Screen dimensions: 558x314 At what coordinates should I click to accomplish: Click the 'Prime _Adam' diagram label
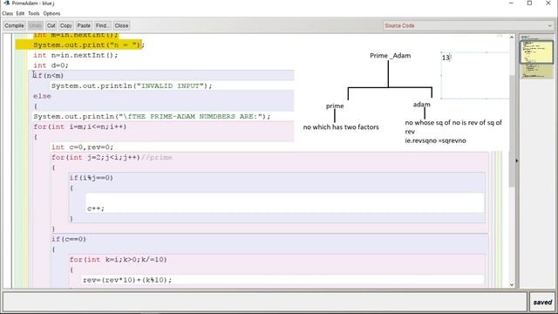[390, 56]
